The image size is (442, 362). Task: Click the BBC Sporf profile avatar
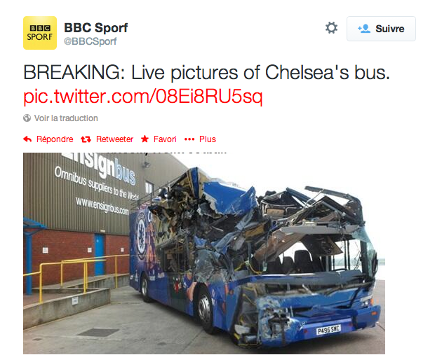pos(40,33)
